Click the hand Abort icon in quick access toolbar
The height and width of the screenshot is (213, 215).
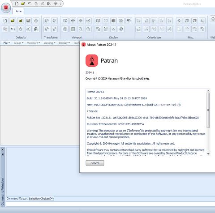click(36, 4)
